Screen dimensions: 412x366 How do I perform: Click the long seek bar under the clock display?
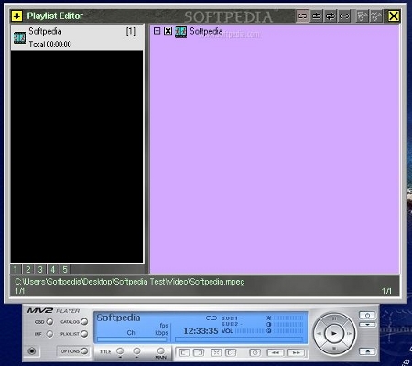tap(239, 339)
